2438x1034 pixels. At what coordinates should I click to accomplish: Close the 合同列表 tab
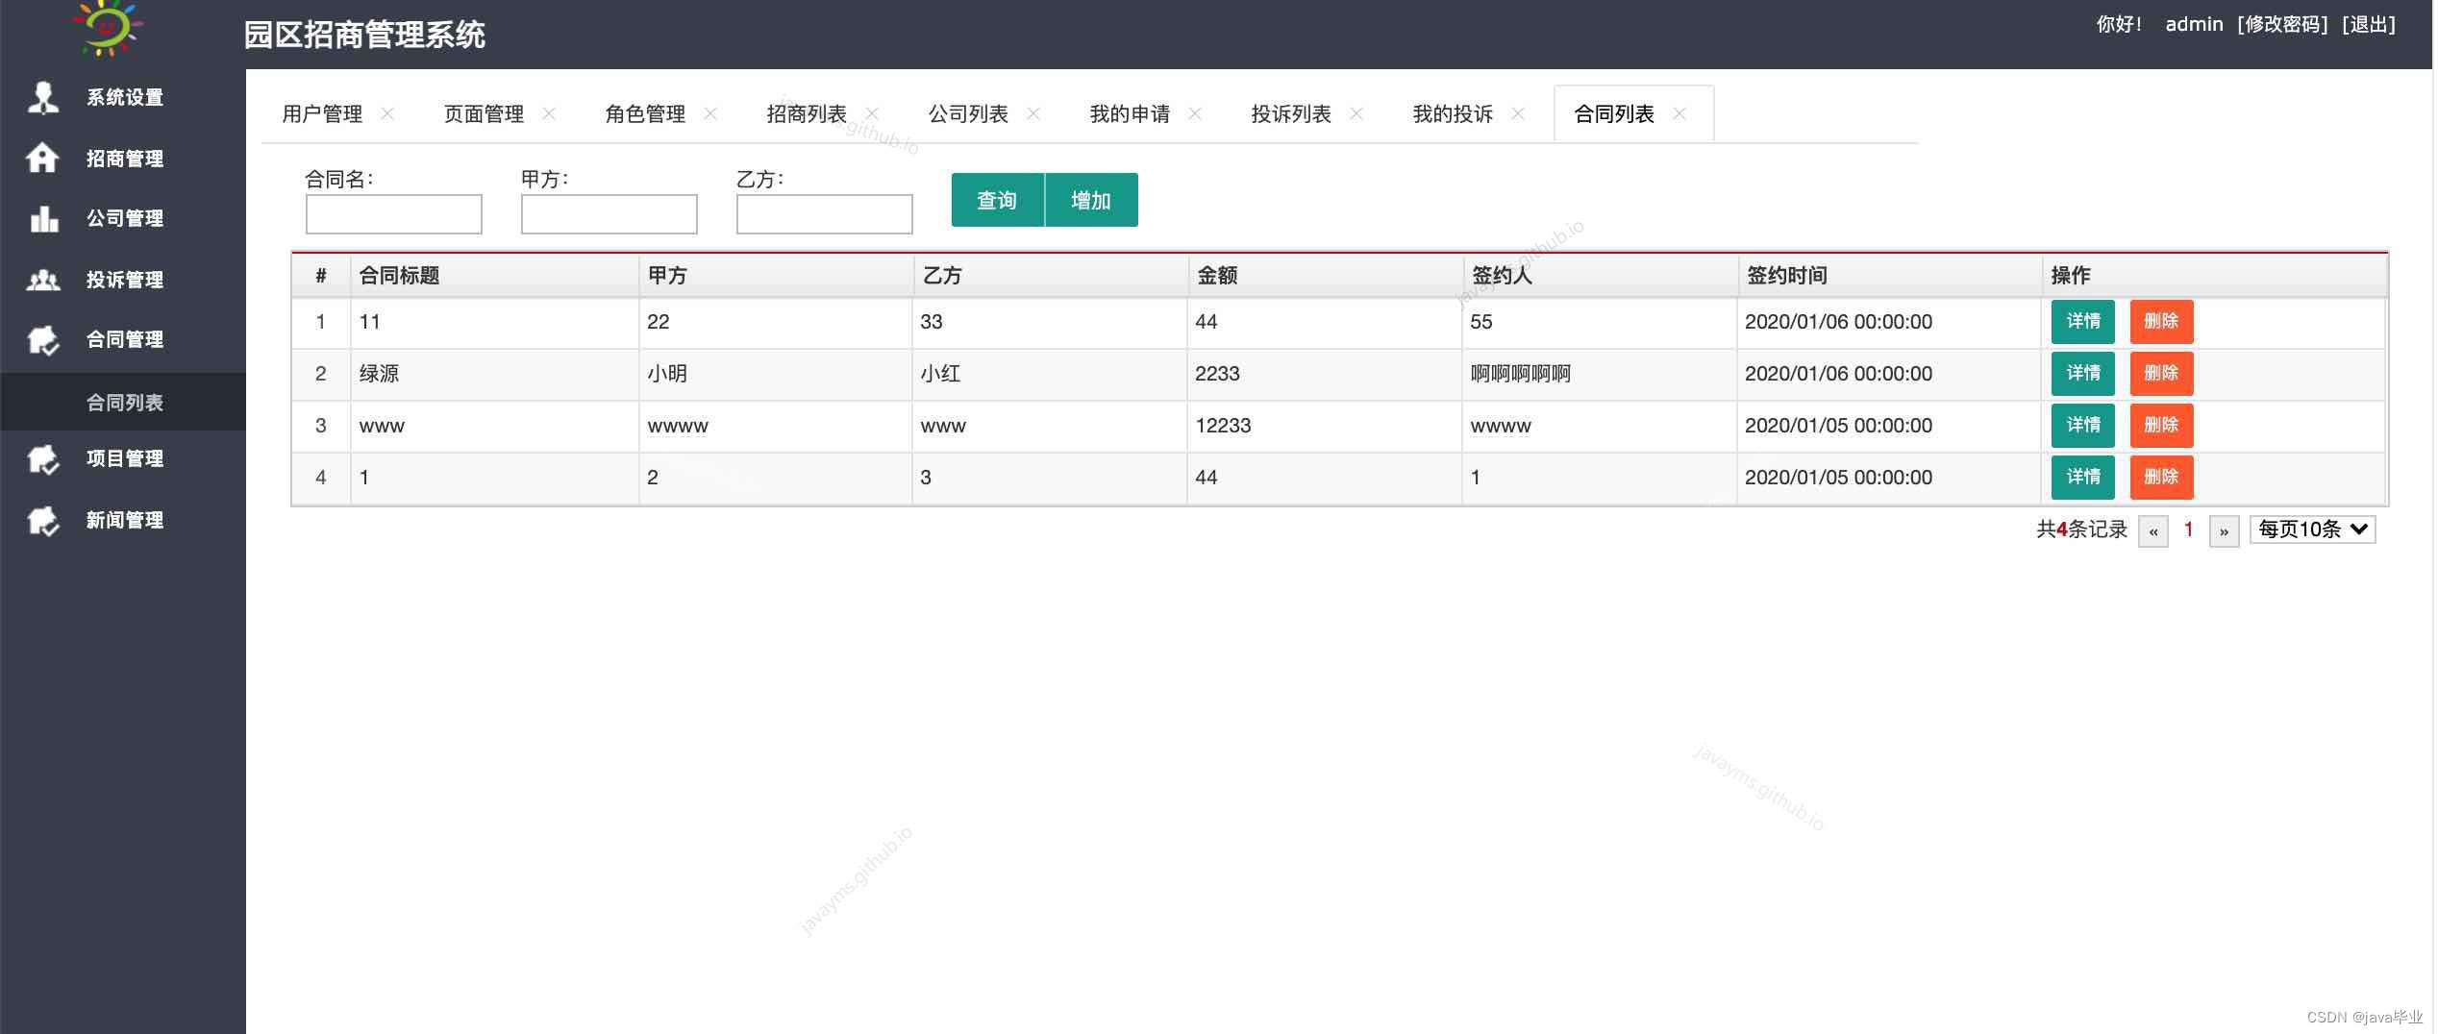pyautogui.click(x=1679, y=113)
